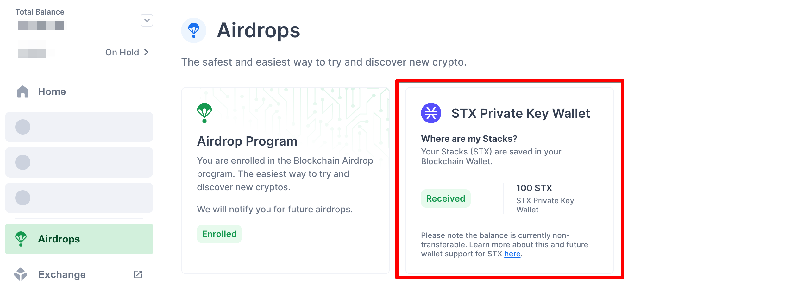Click the Exchange cube logo icon
The image size is (804, 295).
click(x=21, y=274)
